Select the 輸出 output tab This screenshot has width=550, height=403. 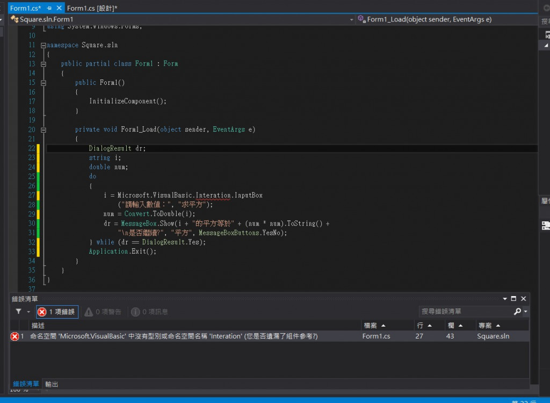(x=52, y=384)
